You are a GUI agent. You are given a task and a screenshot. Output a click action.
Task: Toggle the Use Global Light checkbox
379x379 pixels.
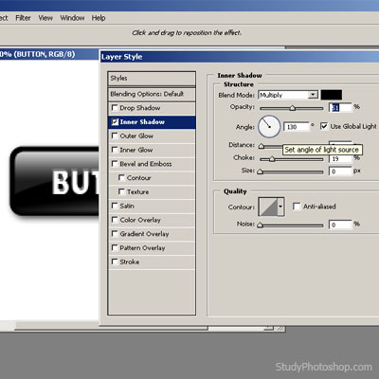[324, 126]
